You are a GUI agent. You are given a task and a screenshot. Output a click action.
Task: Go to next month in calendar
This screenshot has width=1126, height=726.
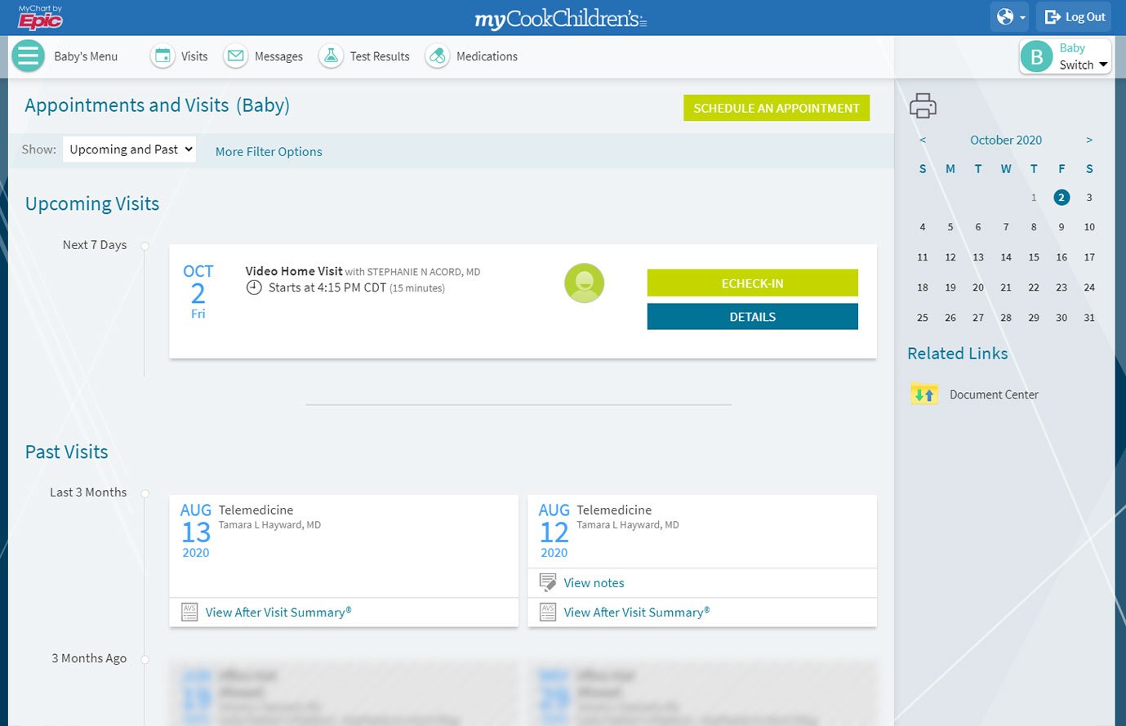point(1089,140)
